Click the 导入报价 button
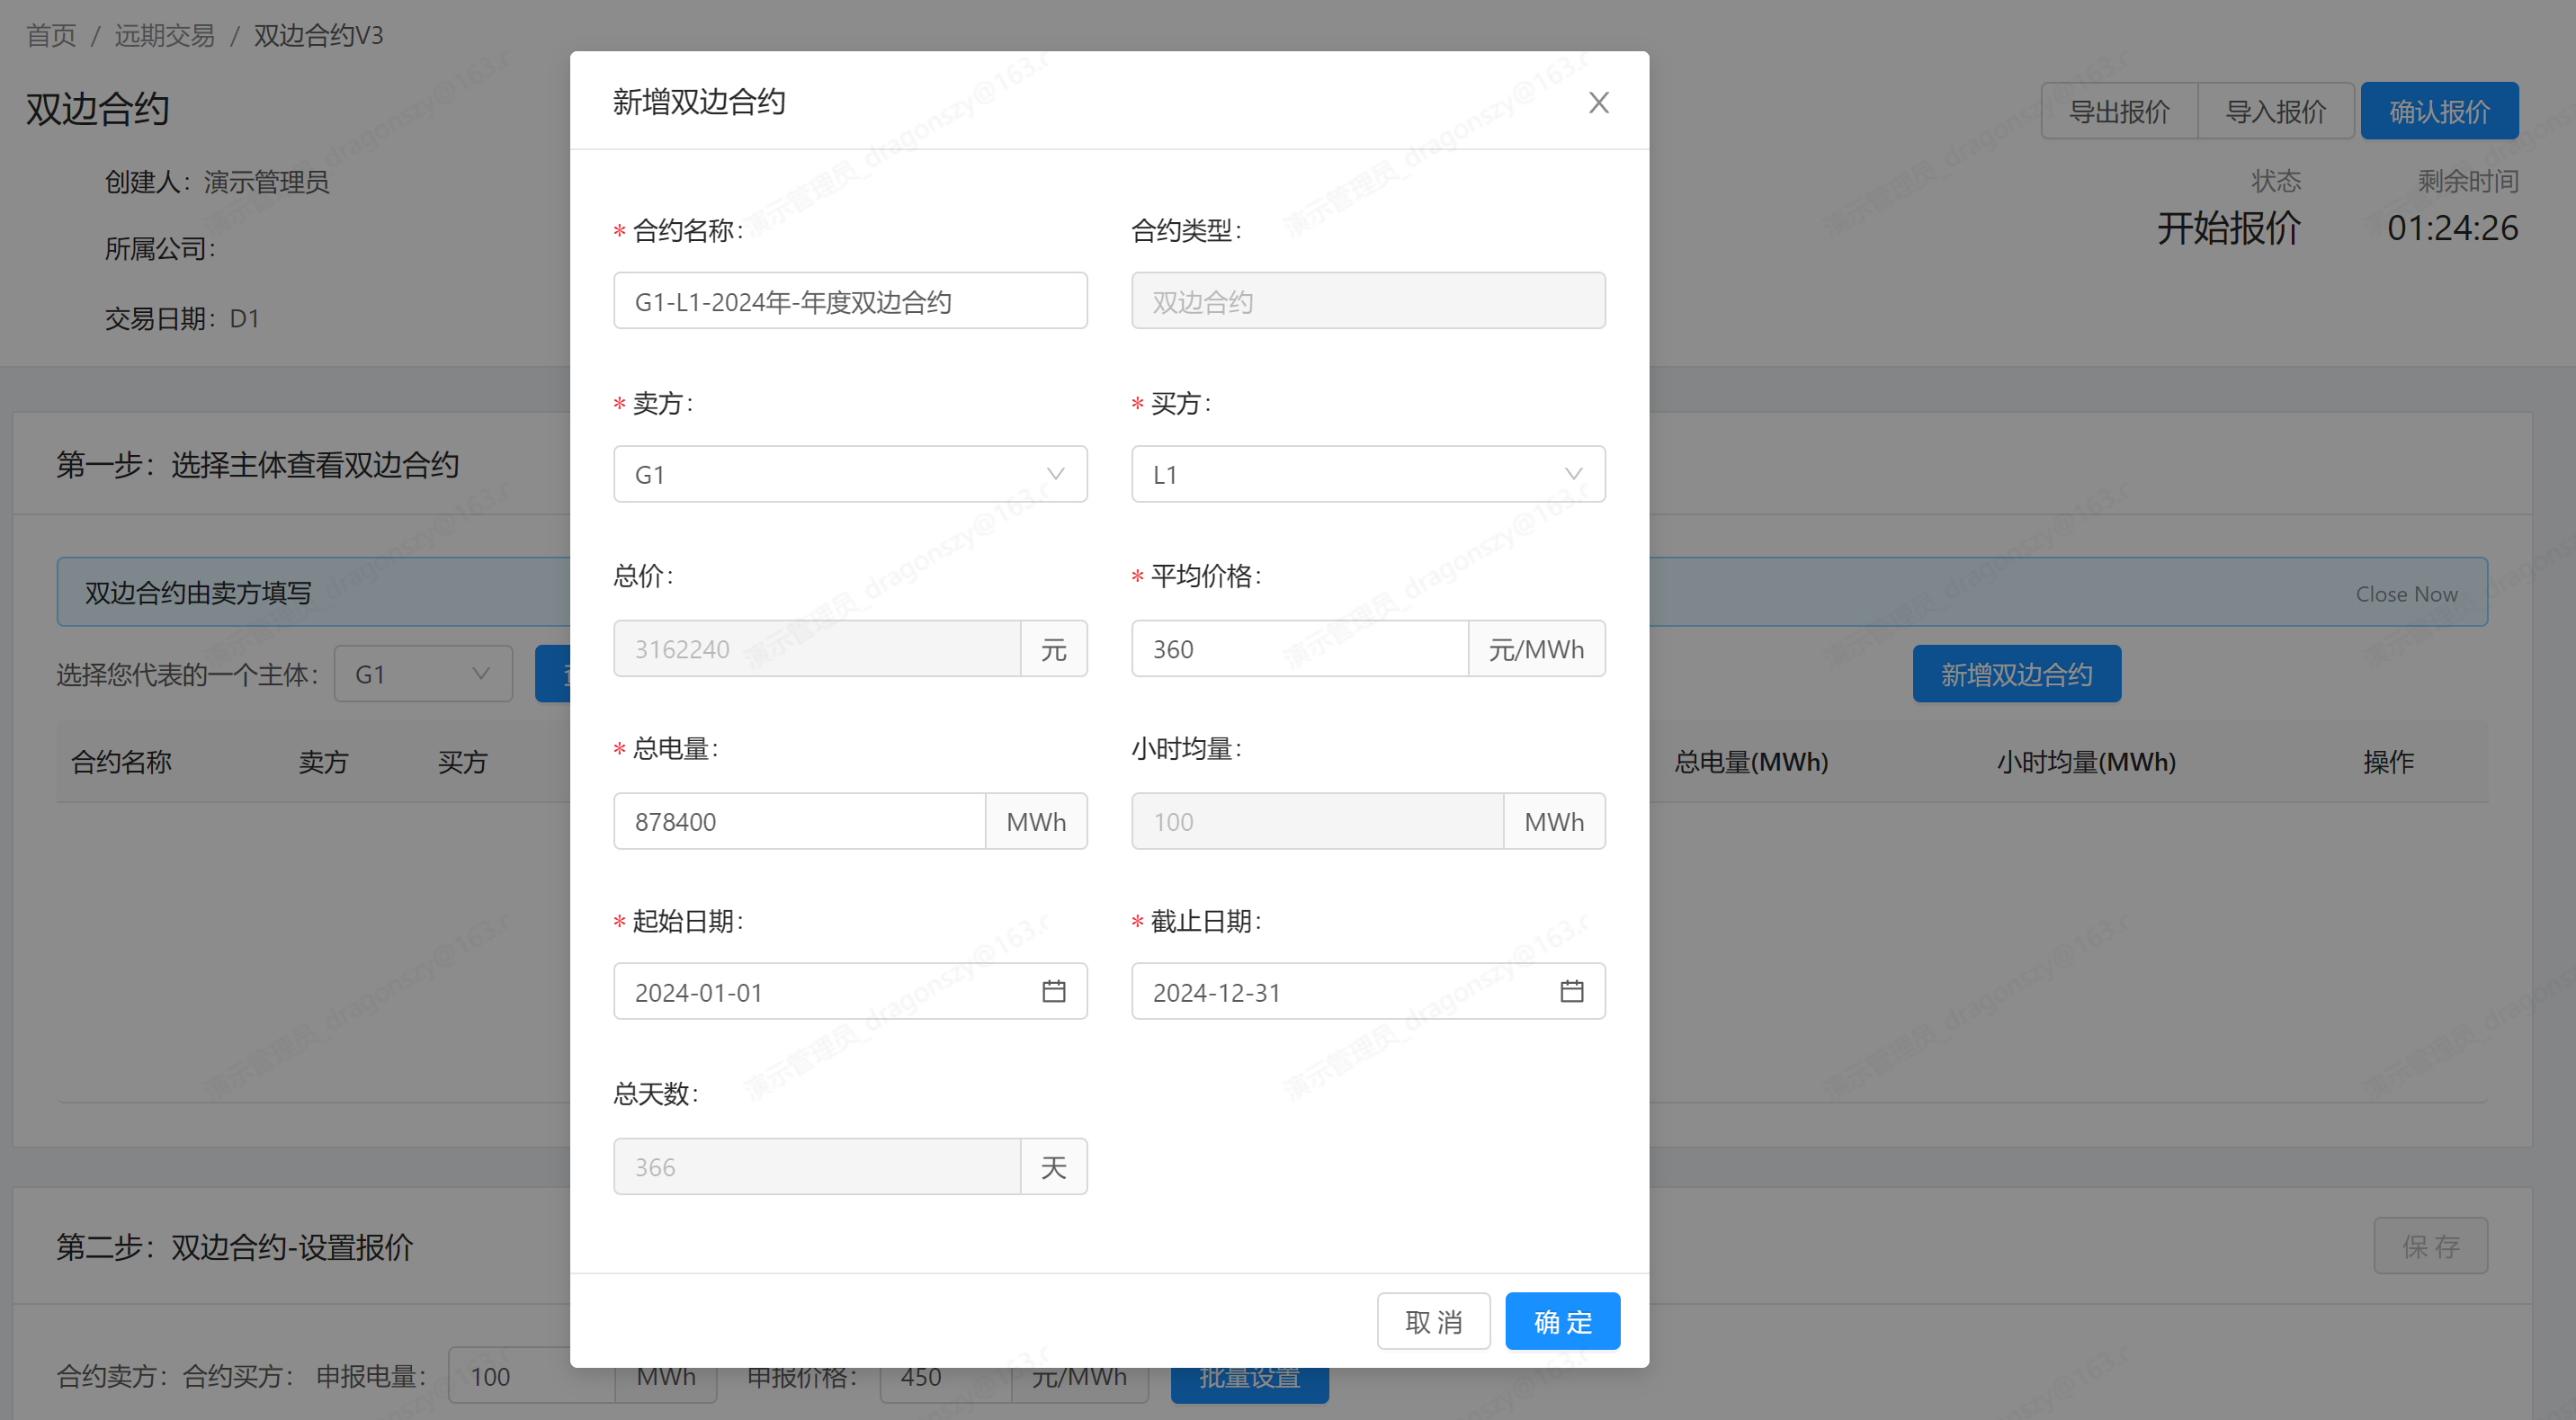Screen dimensions: 2576x1420 tap(2276, 111)
